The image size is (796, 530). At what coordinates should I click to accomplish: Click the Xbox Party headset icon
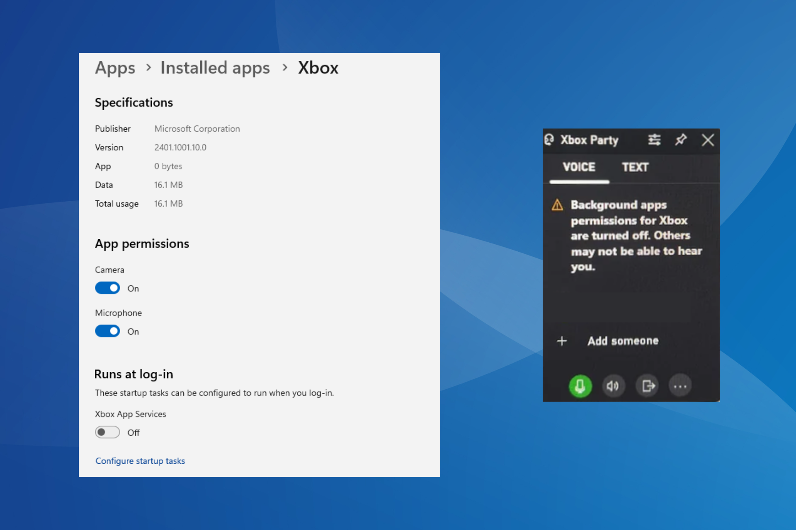[549, 140]
